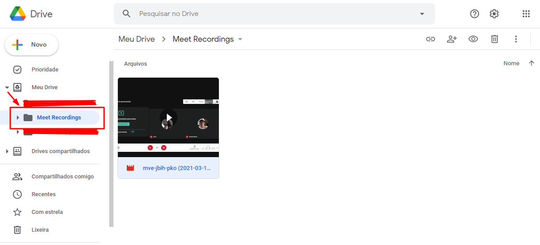This screenshot has height=245, width=540.
Task: Click the Meet Recordings breadcrumb title
Action: coord(203,39)
